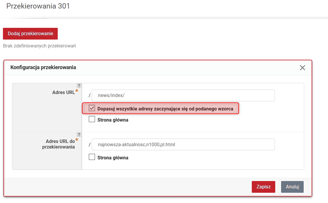Image resolution: width=328 pixels, height=203 pixels.
Task: Cancel via the Anuluj button
Action: tap(292, 187)
